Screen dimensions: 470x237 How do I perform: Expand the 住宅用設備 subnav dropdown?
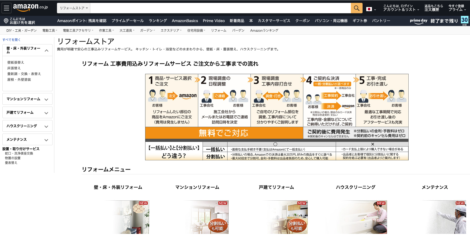196,30
